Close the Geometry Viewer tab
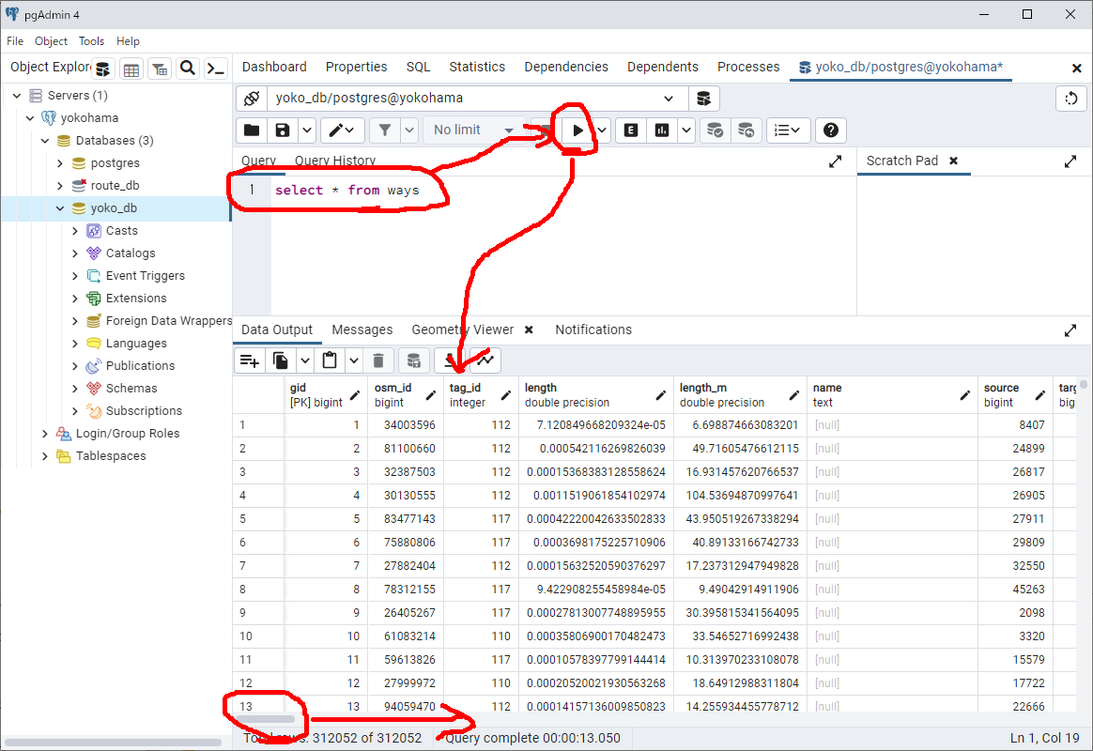 coord(529,330)
